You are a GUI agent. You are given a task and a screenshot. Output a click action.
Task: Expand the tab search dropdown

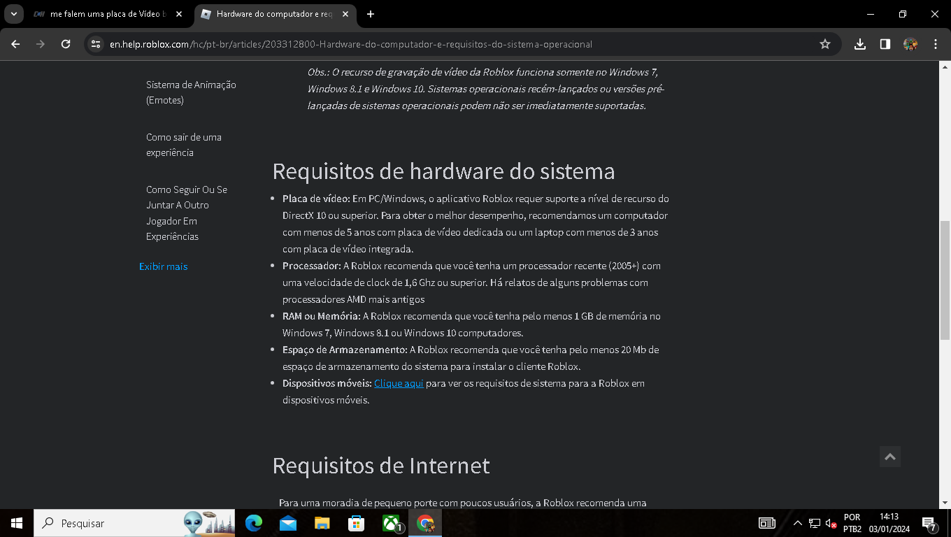coord(13,14)
